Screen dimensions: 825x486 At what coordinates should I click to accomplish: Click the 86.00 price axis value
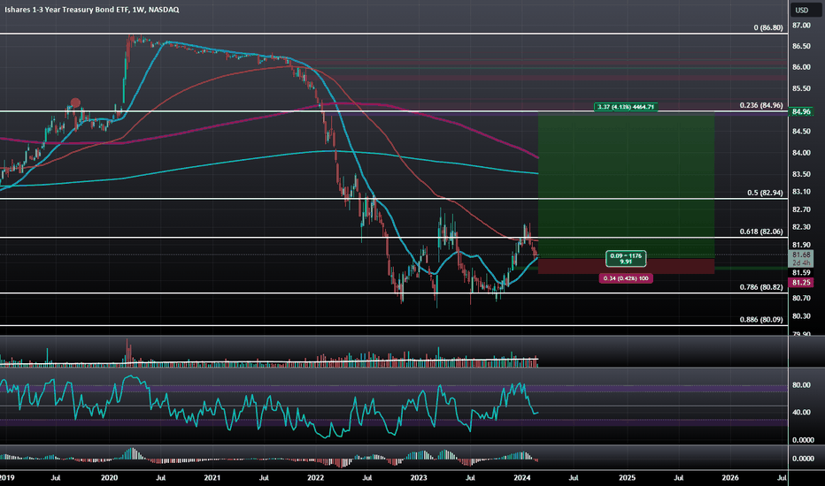[801, 67]
